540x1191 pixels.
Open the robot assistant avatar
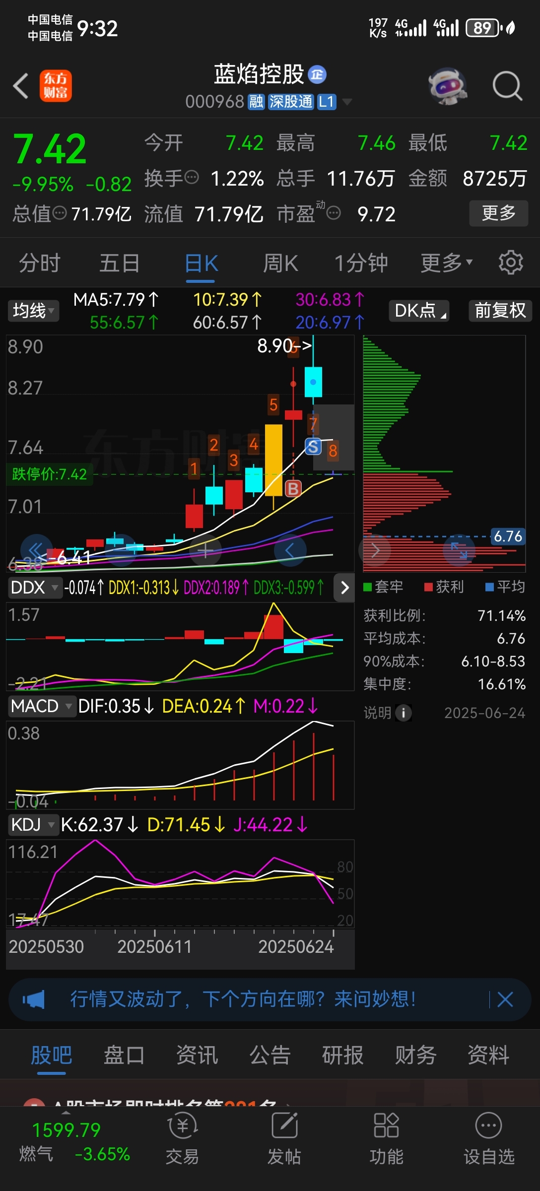(x=448, y=86)
